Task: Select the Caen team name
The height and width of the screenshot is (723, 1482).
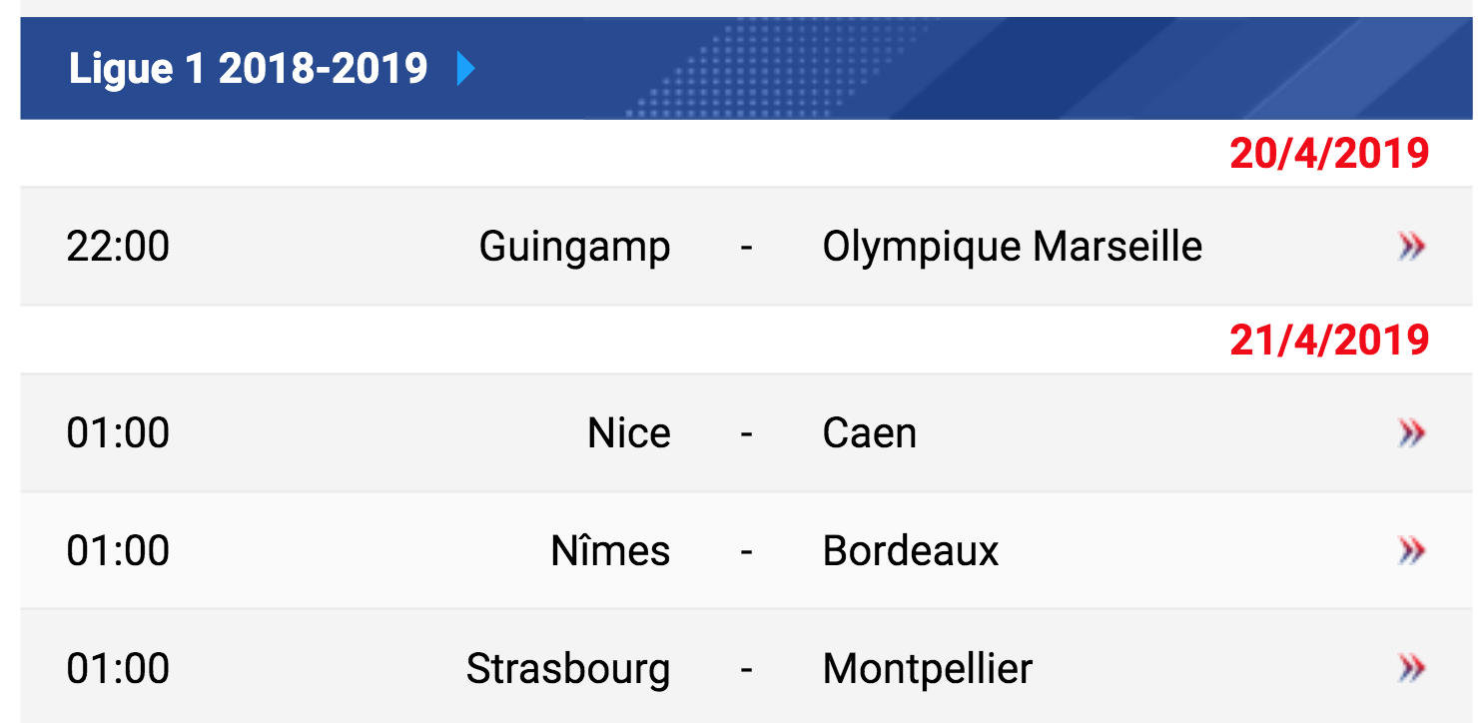Action: (870, 433)
